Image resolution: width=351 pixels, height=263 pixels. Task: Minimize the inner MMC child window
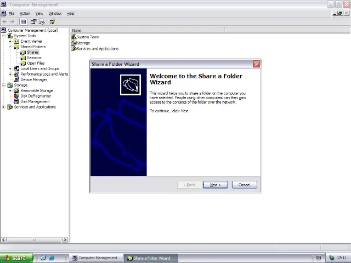pyautogui.click(x=335, y=13)
